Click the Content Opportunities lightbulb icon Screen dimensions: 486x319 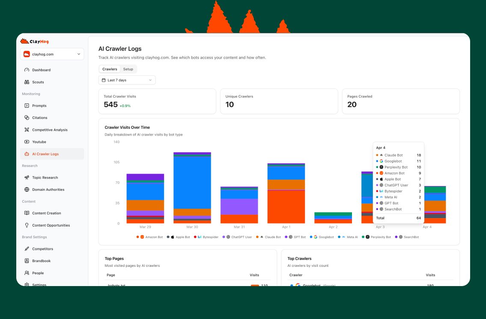pos(27,225)
